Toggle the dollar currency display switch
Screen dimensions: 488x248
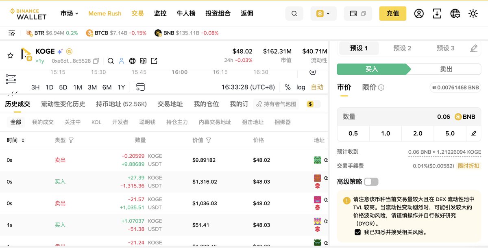(x=313, y=104)
